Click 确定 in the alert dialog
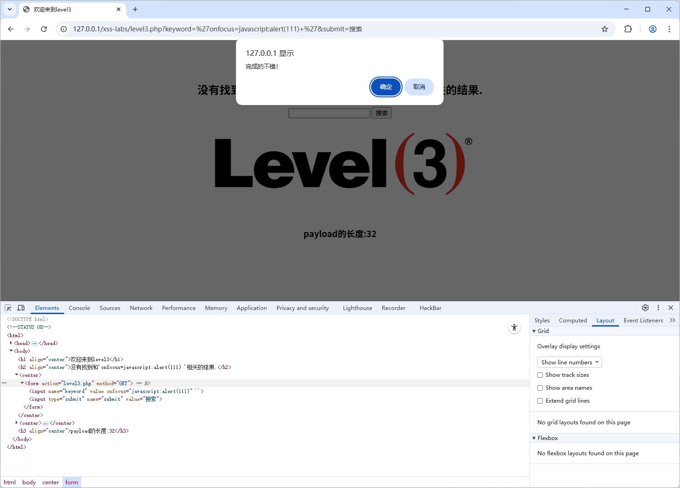 (386, 87)
